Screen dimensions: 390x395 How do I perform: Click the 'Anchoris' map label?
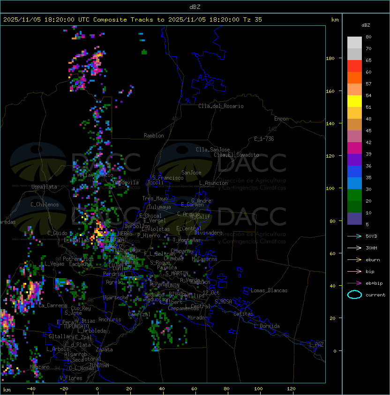pyautogui.click(x=110, y=319)
